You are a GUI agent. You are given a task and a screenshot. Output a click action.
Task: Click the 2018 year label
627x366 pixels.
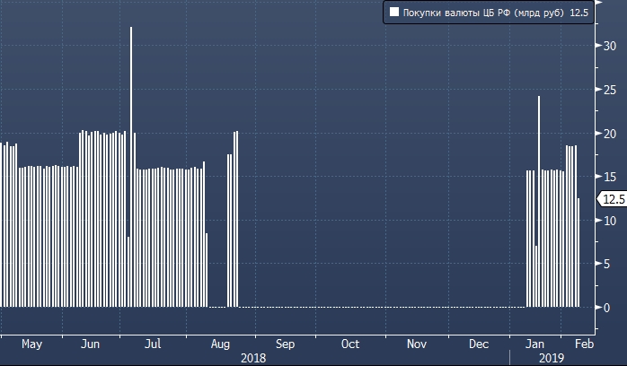tap(253, 357)
